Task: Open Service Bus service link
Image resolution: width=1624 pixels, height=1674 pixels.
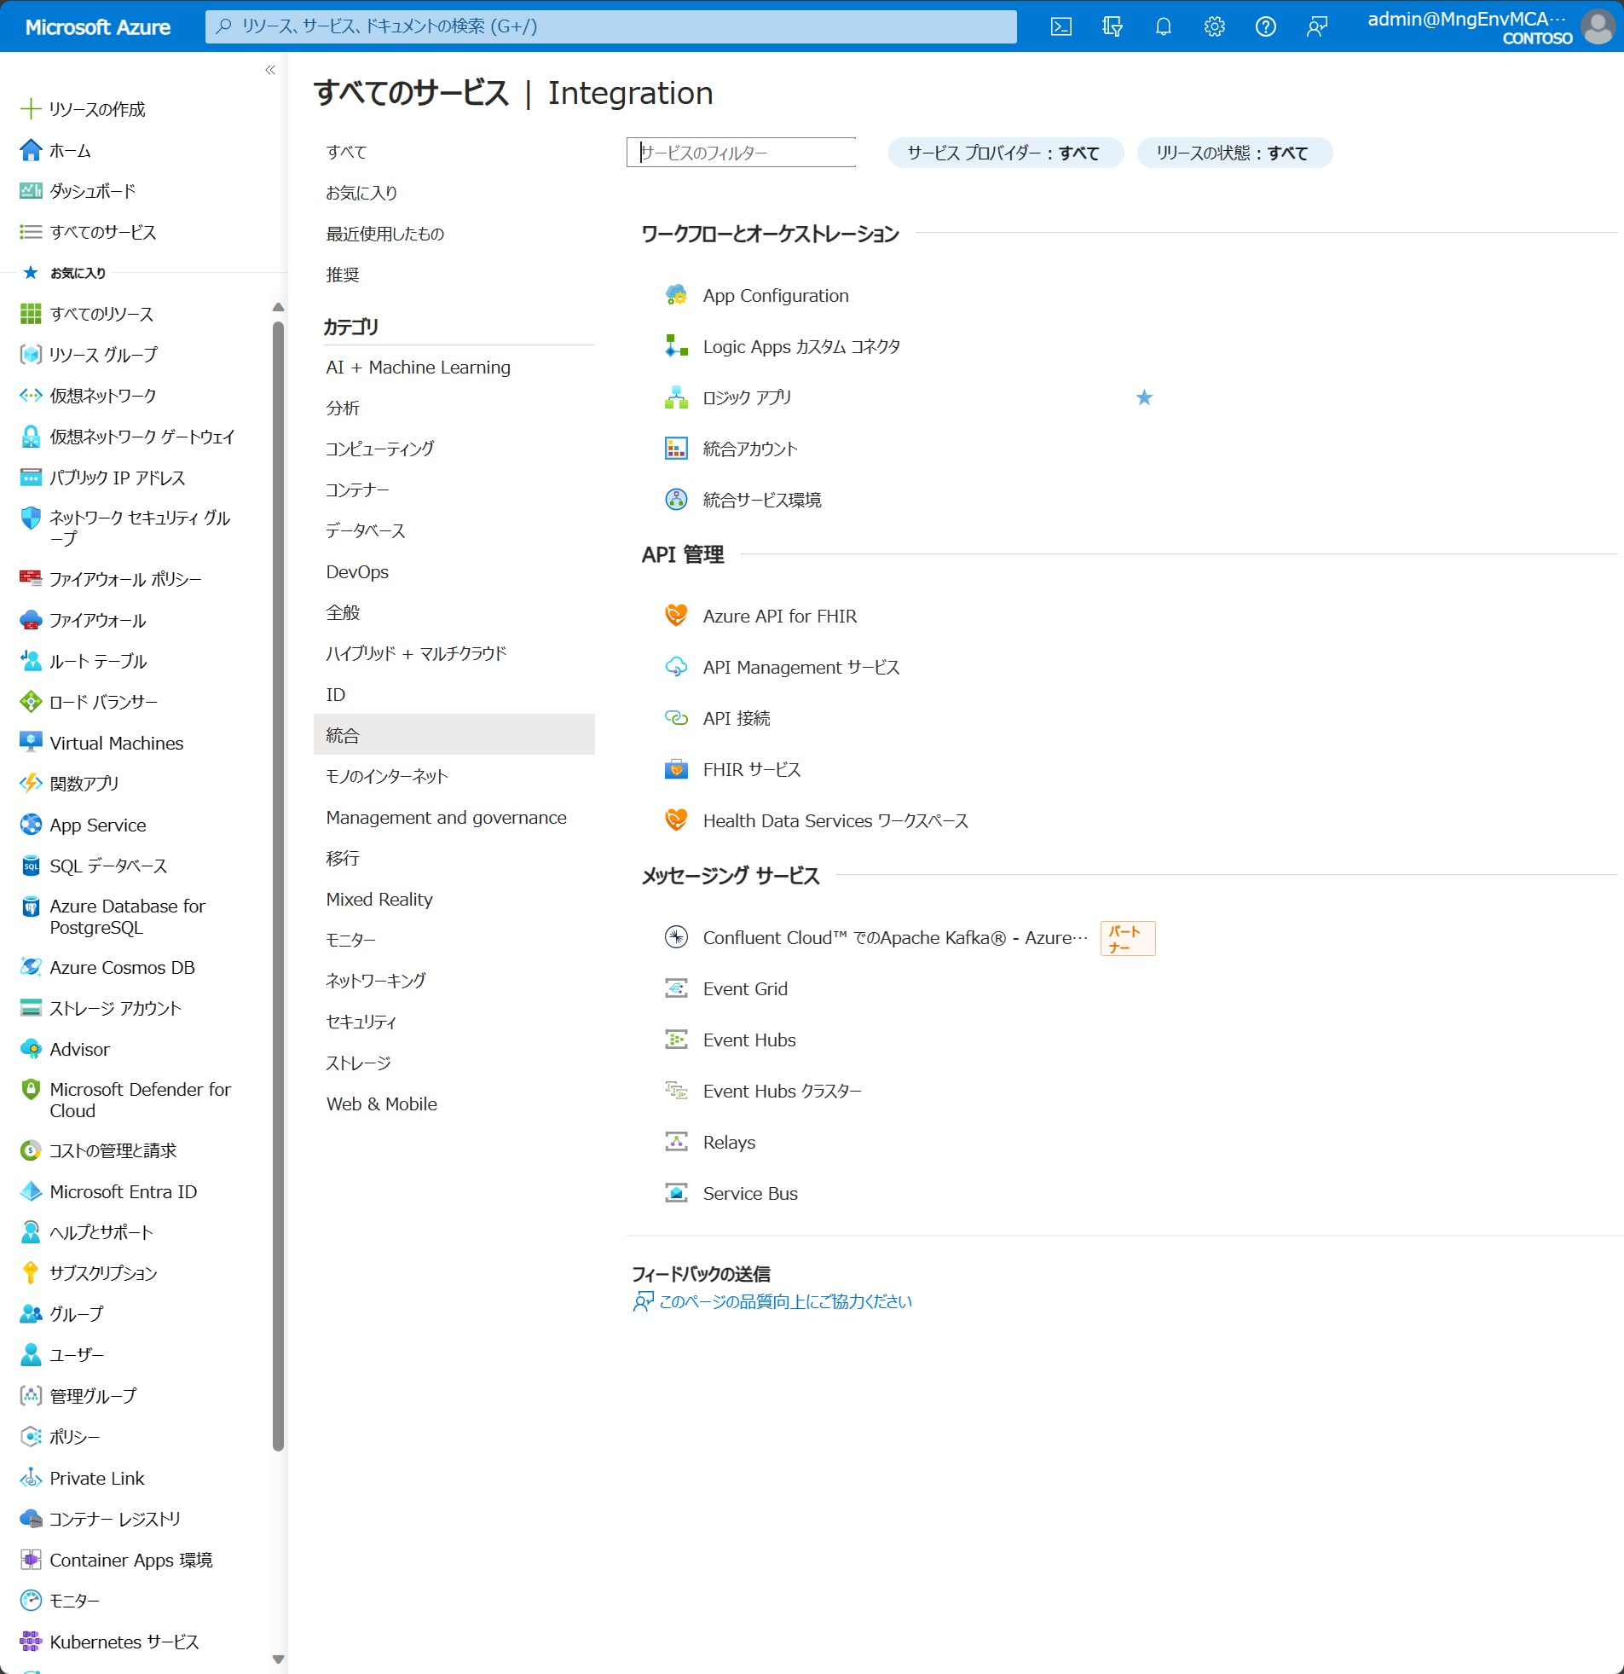Action: (750, 1194)
